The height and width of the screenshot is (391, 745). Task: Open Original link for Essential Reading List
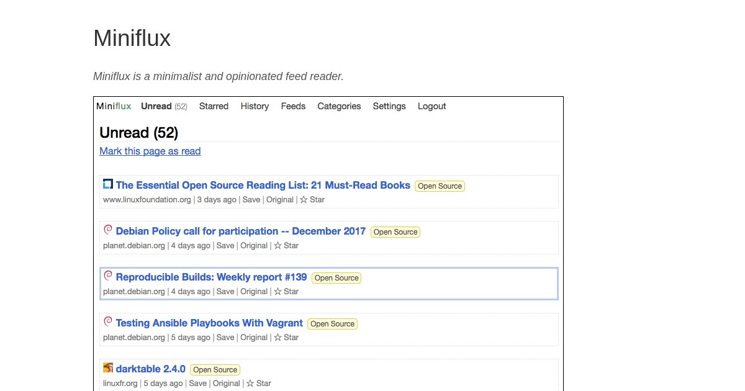pyautogui.click(x=280, y=200)
